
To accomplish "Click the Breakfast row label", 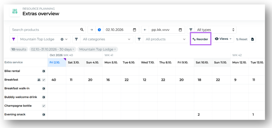I will pos(11,80).
